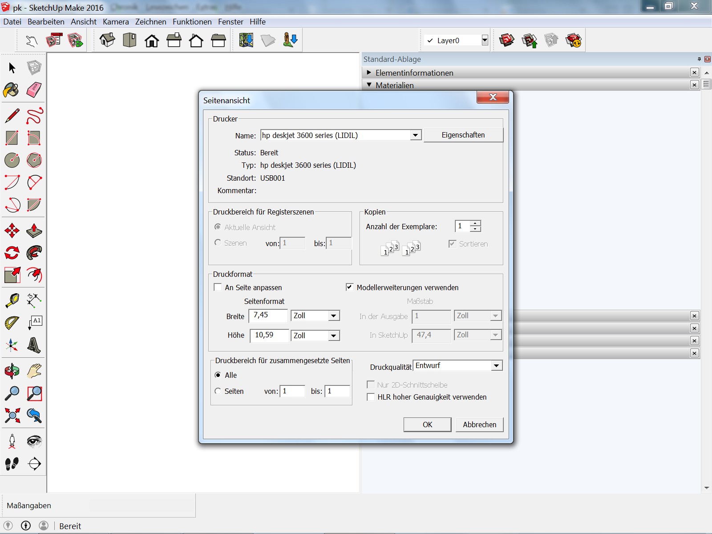Enable An Seite anpassen checkbox

pyautogui.click(x=218, y=287)
